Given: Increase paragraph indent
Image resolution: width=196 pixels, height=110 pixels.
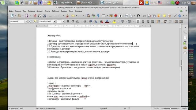Looking at the screenshot, I should [x=176, y=21].
